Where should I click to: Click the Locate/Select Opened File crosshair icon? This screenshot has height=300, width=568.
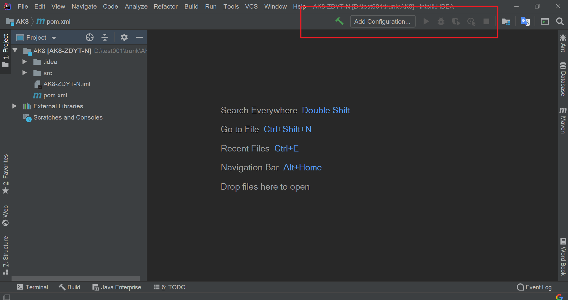(90, 37)
